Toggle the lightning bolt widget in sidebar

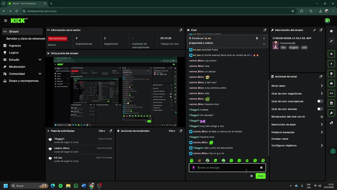[331, 64]
